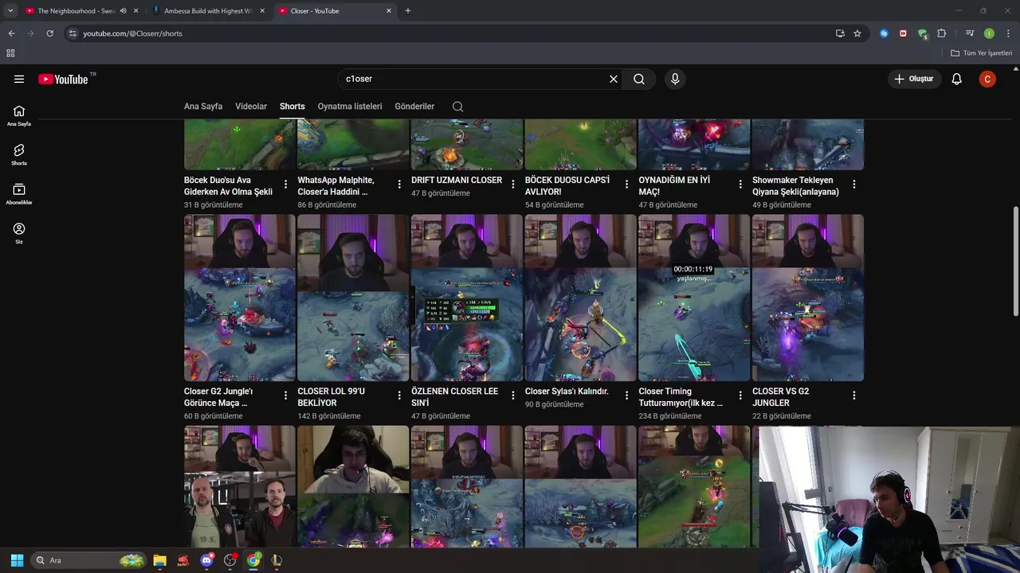The image size is (1020, 573).
Task: Open File Explorer from the taskbar
Action: point(159,560)
